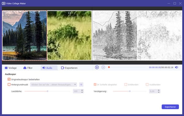Click the sketch-filtered grass preview

tap(160, 35)
